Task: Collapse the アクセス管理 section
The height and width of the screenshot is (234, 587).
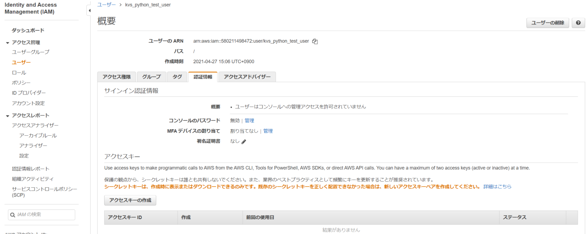Action: [x=8, y=43]
